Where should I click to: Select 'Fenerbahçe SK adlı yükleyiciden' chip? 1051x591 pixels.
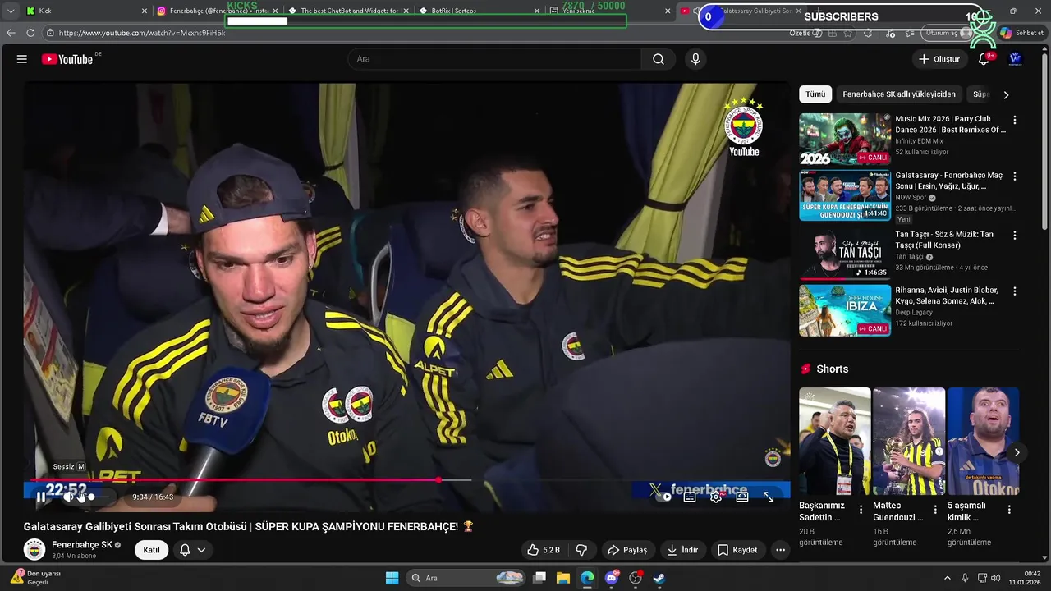point(899,94)
